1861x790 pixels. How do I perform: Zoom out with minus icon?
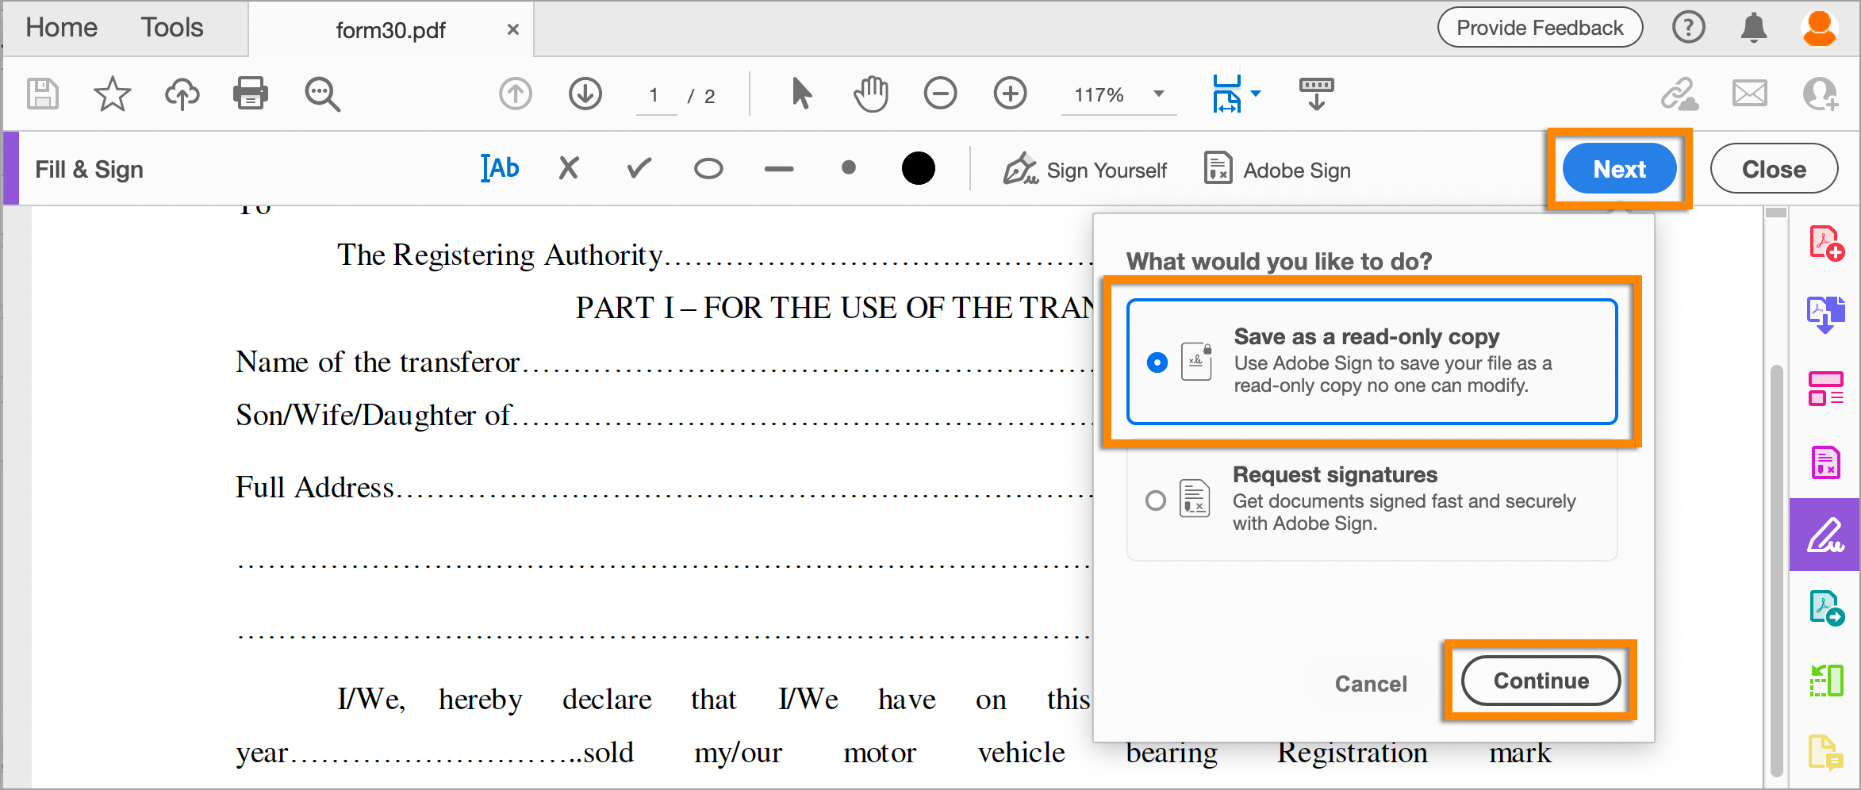(941, 94)
